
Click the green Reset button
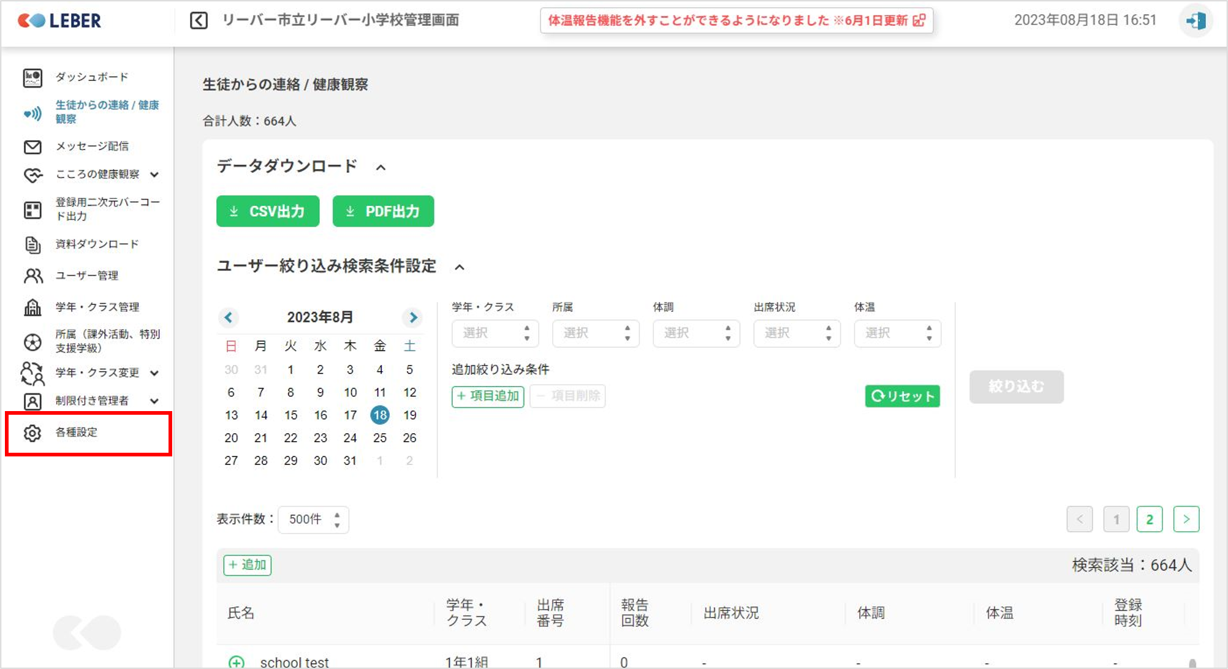tap(902, 396)
